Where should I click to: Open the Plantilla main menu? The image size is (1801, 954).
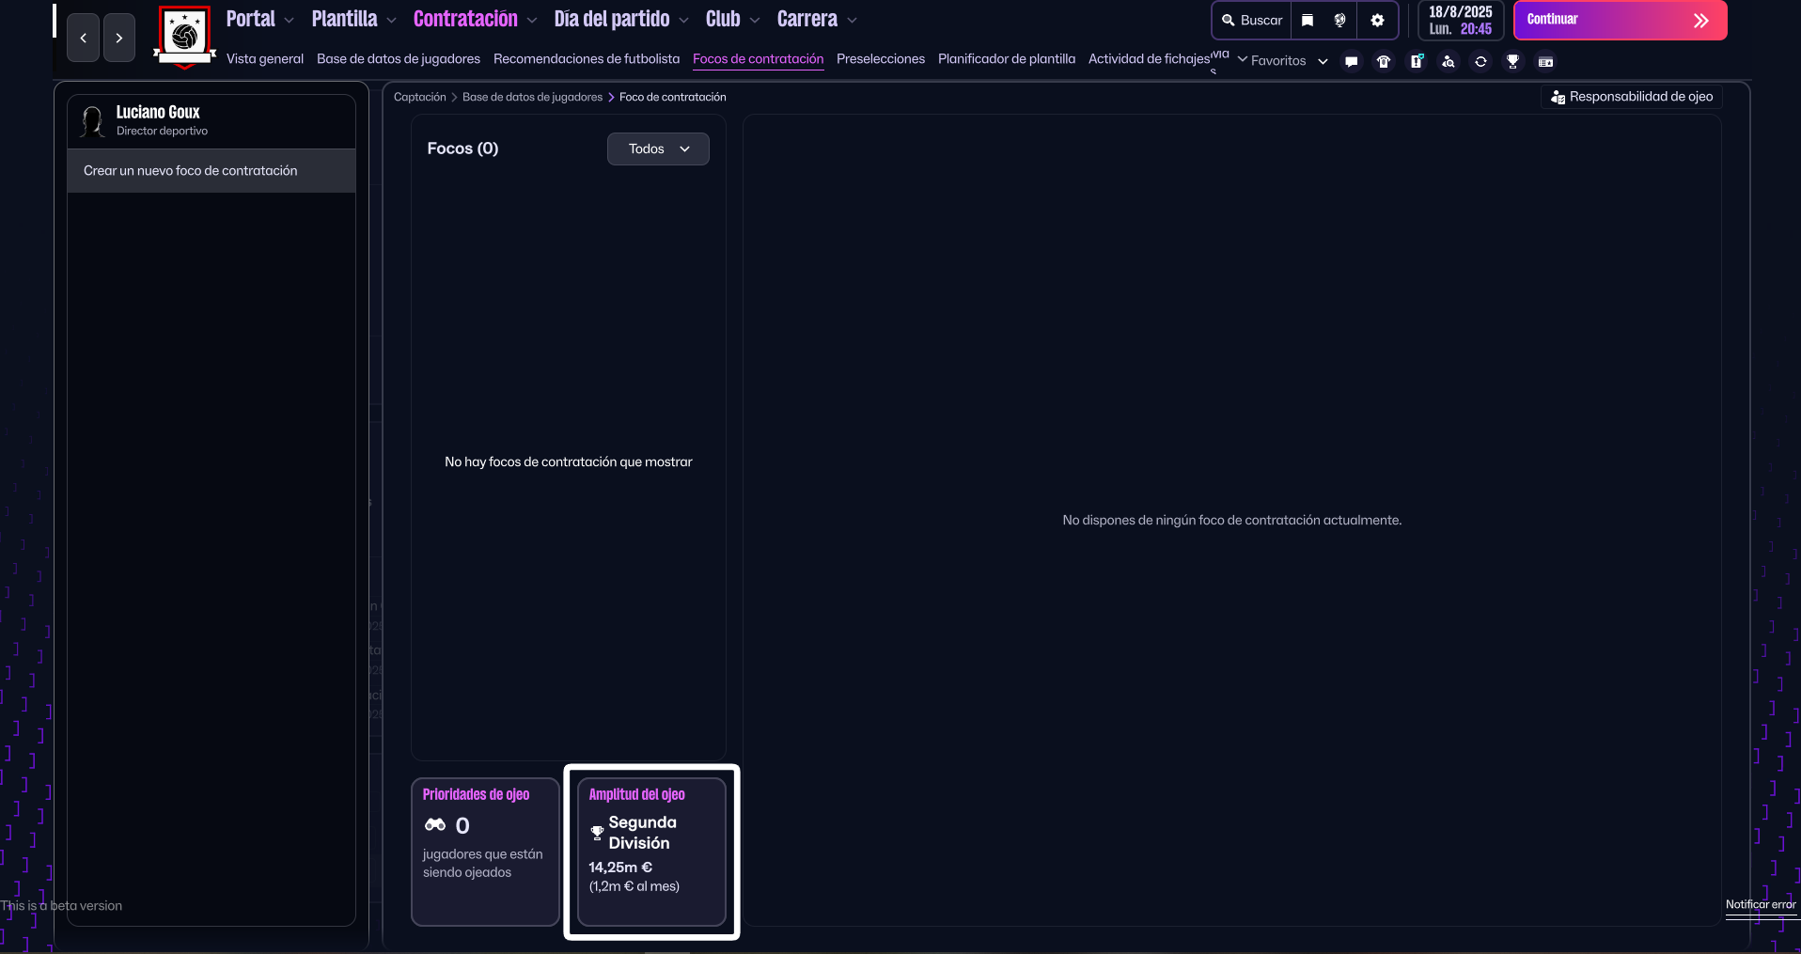pos(344,19)
